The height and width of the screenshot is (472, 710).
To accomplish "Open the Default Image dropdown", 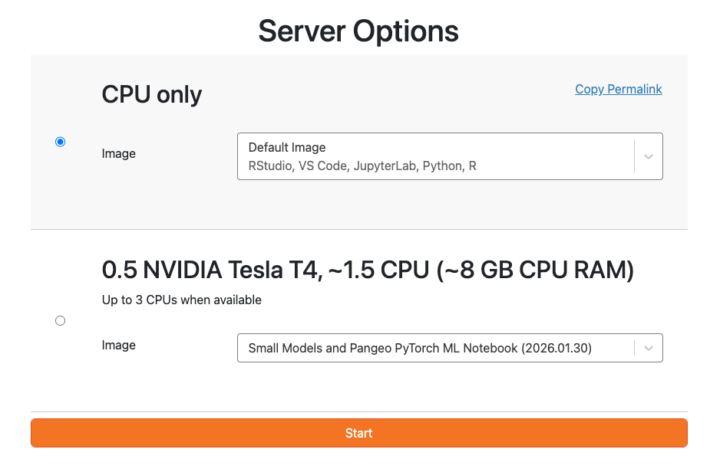I will [x=450, y=156].
